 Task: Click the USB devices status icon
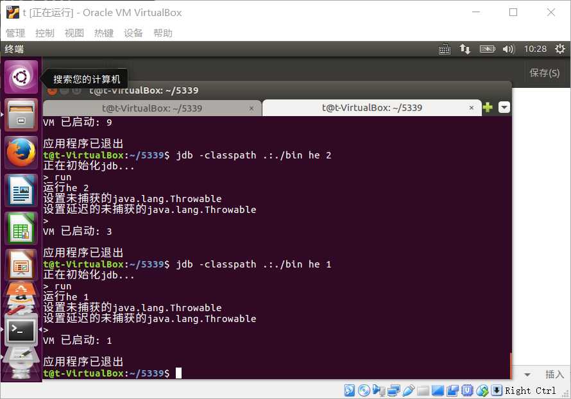408,390
